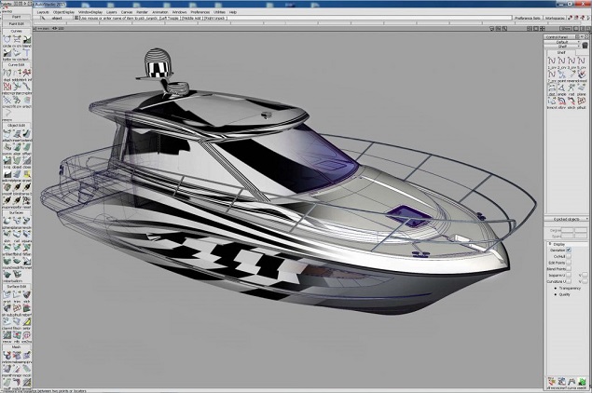Screen dimensions: 592x393
Task: Click the Workspaces button
Action: [559, 18]
